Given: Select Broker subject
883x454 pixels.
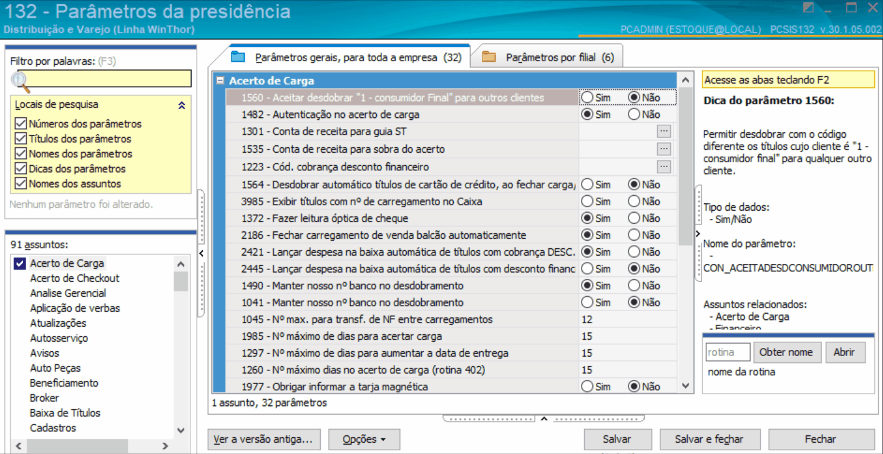Looking at the screenshot, I should click(44, 398).
